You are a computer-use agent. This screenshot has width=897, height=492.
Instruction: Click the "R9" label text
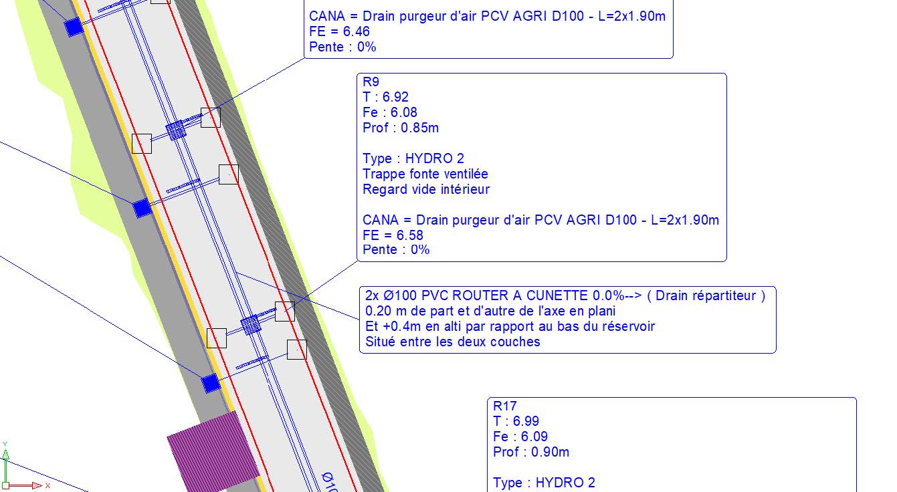371,82
